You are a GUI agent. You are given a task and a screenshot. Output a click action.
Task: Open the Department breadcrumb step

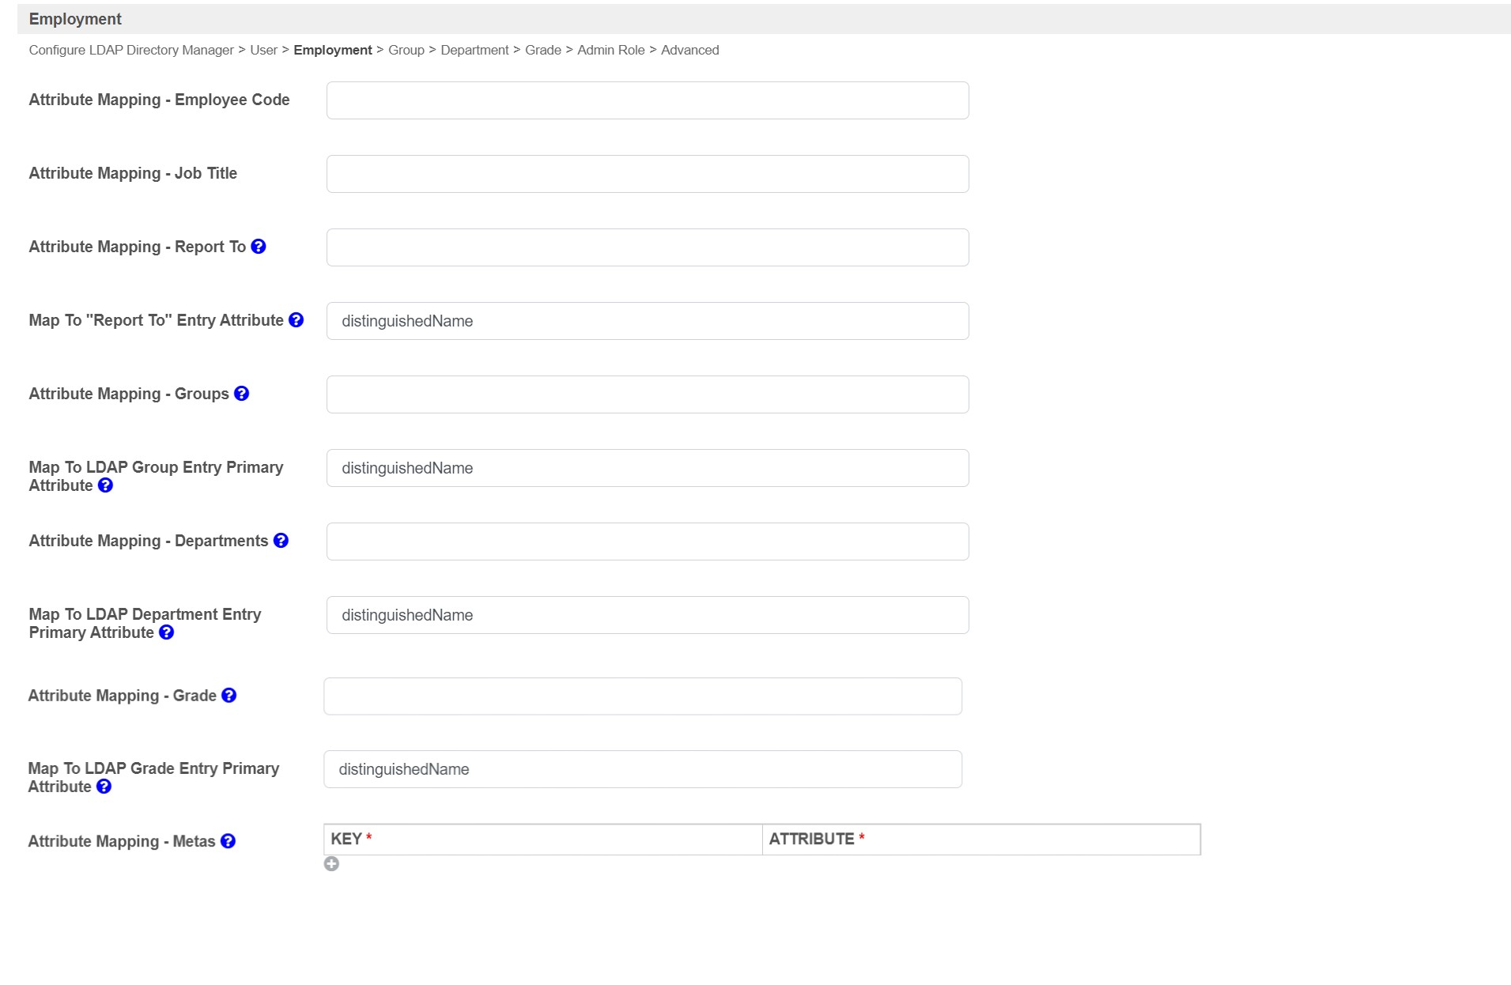click(474, 50)
